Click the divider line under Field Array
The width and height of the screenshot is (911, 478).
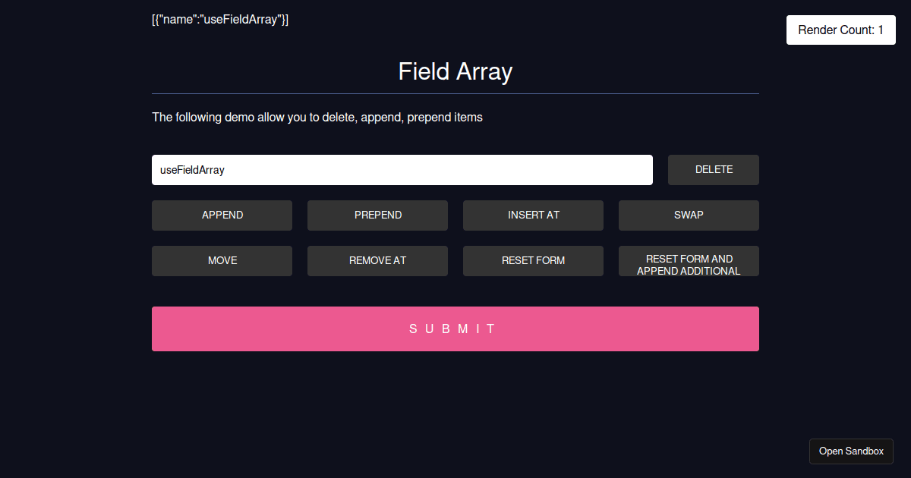455,93
